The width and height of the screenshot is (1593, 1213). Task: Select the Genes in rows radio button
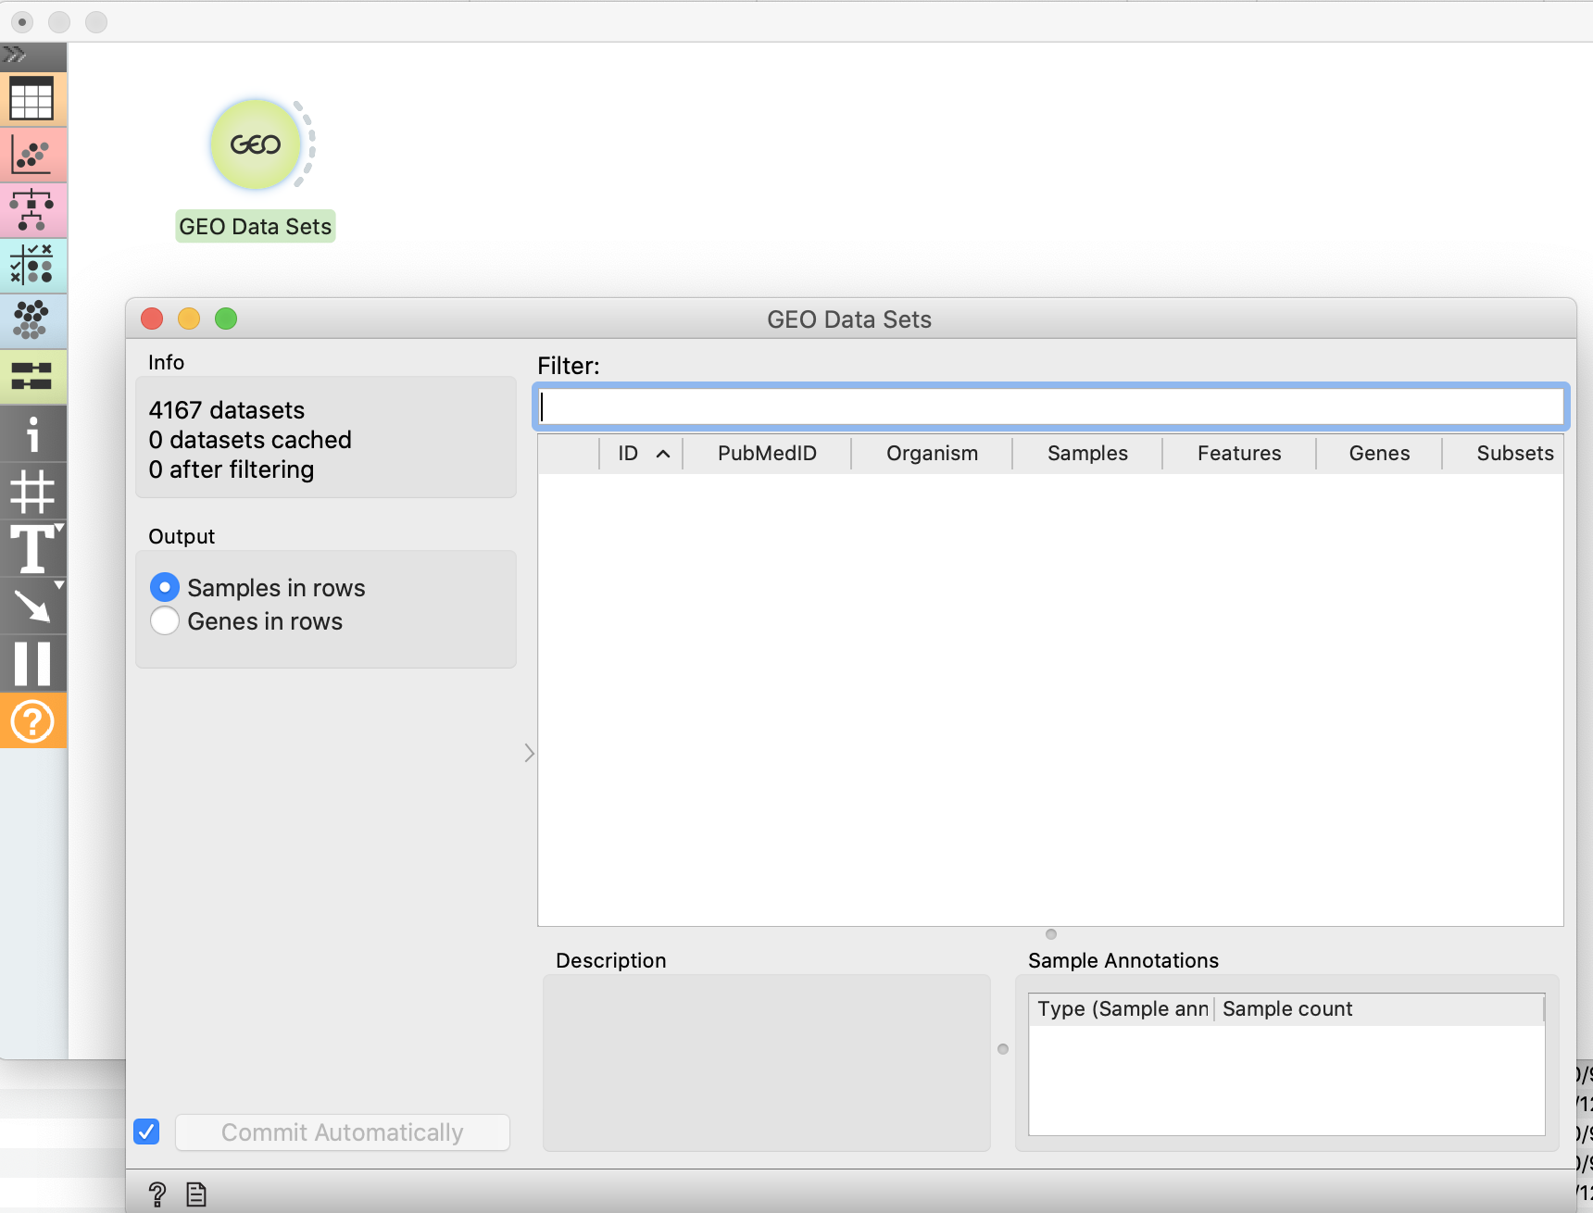point(165,621)
